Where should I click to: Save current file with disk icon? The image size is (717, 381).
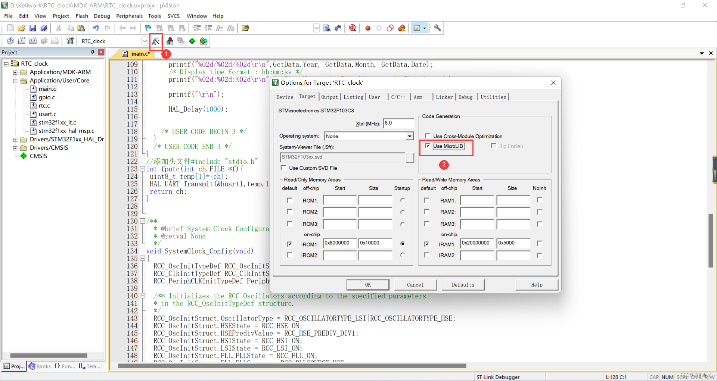[x=32, y=28]
